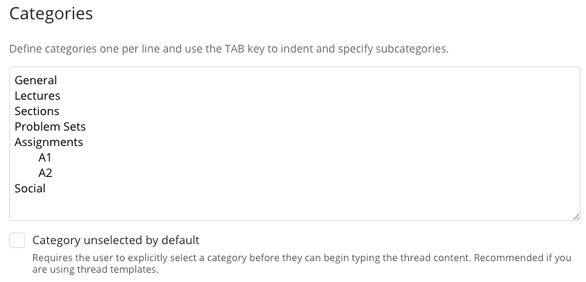Image resolution: width=586 pixels, height=282 pixels.
Task: Select the indented A2 subcategory text
Action: tap(45, 173)
